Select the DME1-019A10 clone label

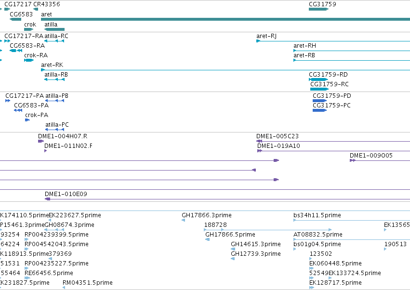pos(278,146)
